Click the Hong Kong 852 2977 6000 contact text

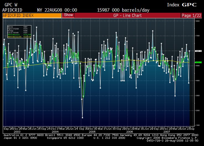click(179, 135)
